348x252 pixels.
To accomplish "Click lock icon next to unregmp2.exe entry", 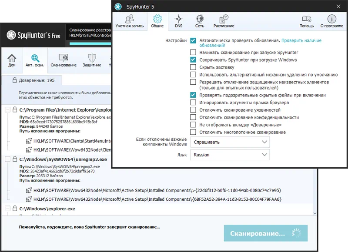I will [15, 159].
